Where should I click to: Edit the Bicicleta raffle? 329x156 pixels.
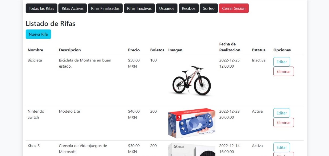click(281, 62)
